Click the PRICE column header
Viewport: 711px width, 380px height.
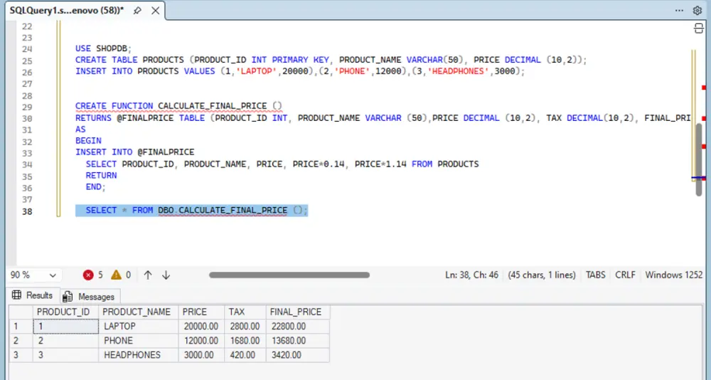(201, 312)
